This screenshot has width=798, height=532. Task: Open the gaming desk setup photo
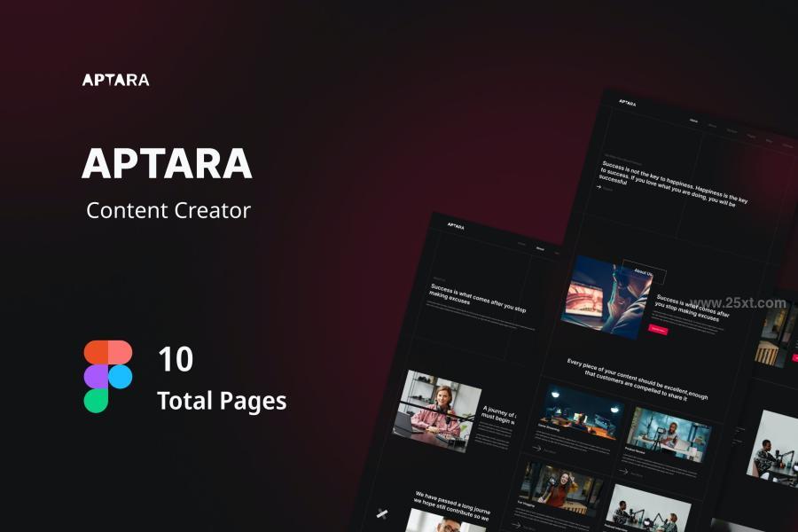pyautogui.click(x=580, y=412)
